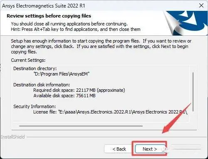Click the InstallShield label
The image size is (208, 159).
[13, 137]
